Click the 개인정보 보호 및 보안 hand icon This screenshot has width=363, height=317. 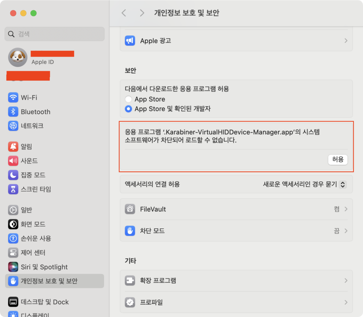coord(13,281)
